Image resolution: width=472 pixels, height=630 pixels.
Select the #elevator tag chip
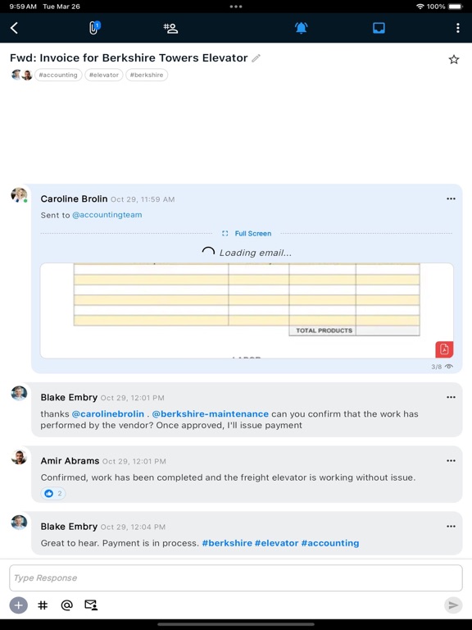click(104, 75)
